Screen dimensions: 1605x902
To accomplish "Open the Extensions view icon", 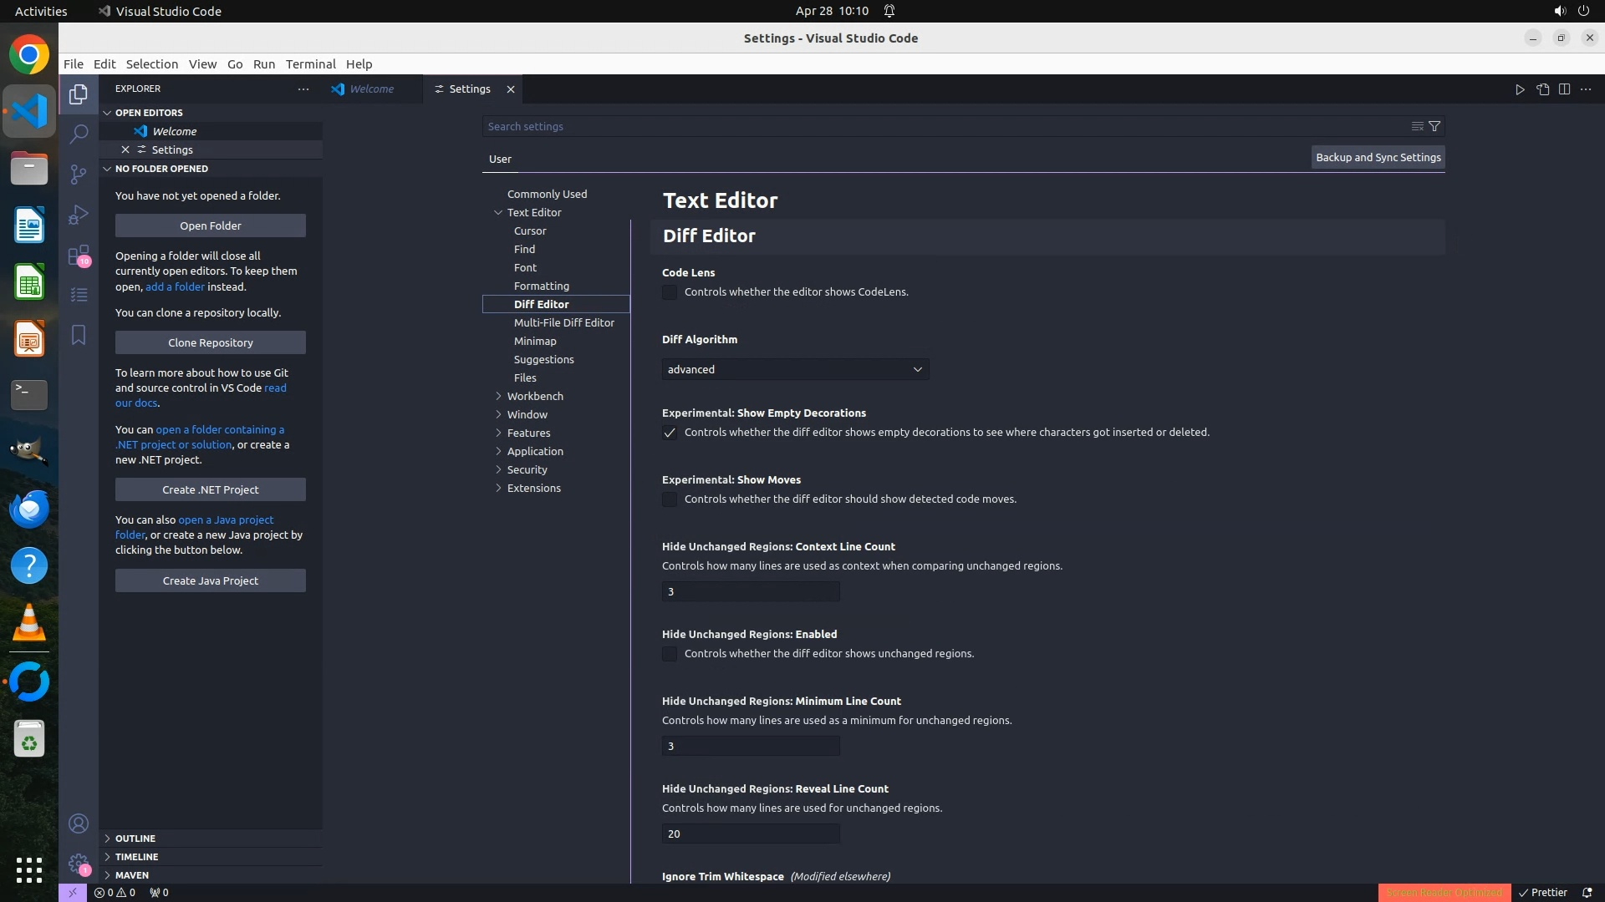I will 79,255.
